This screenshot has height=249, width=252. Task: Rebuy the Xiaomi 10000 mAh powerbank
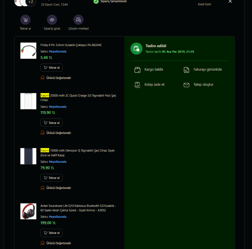51,178
